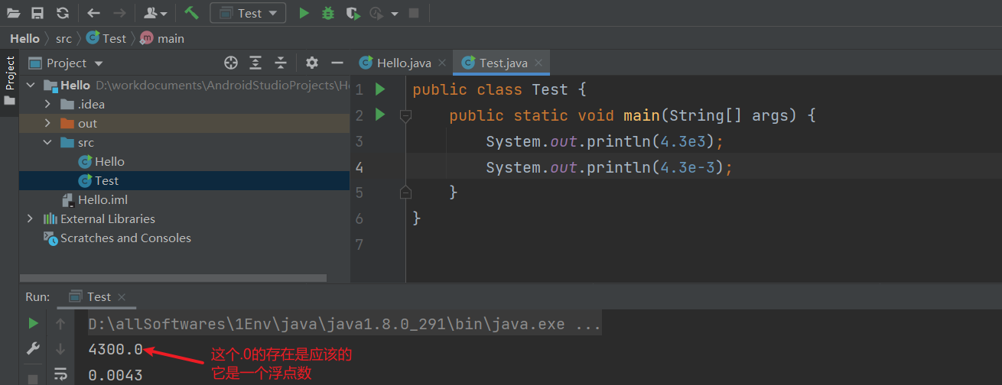Click line number 4 in the gutter
This screenshot has width=1002, height=385.
pos(359,167)
